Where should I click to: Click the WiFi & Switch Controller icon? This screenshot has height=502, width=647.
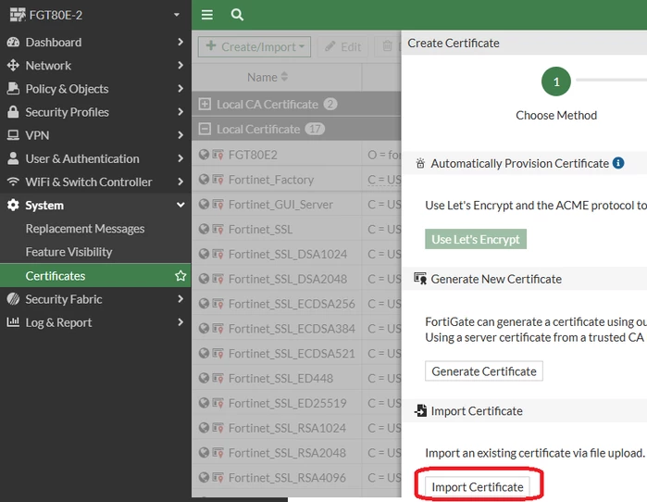point(13,182)
